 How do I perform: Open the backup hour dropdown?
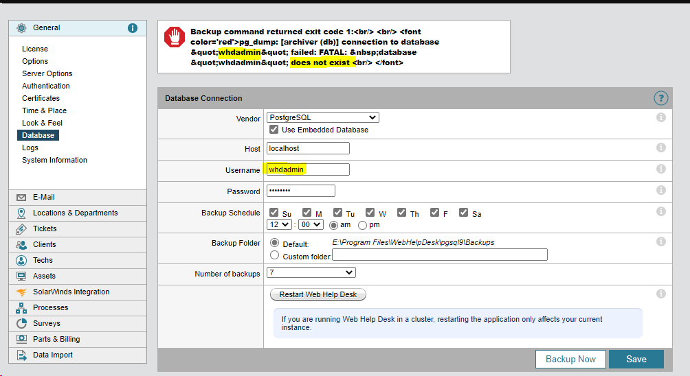(x=278, y=224)
